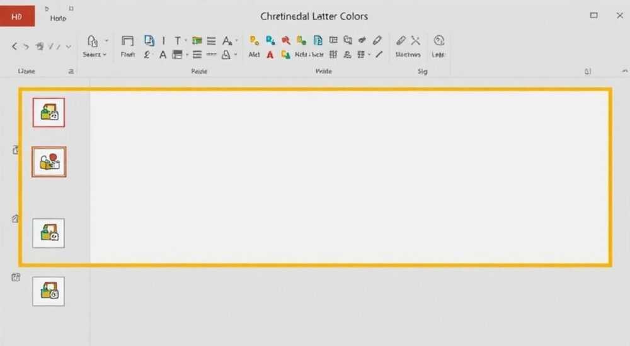630x346 pixels.
Task: Open the dropdown arrow beside the padlock icon
Action: point(106,40)
